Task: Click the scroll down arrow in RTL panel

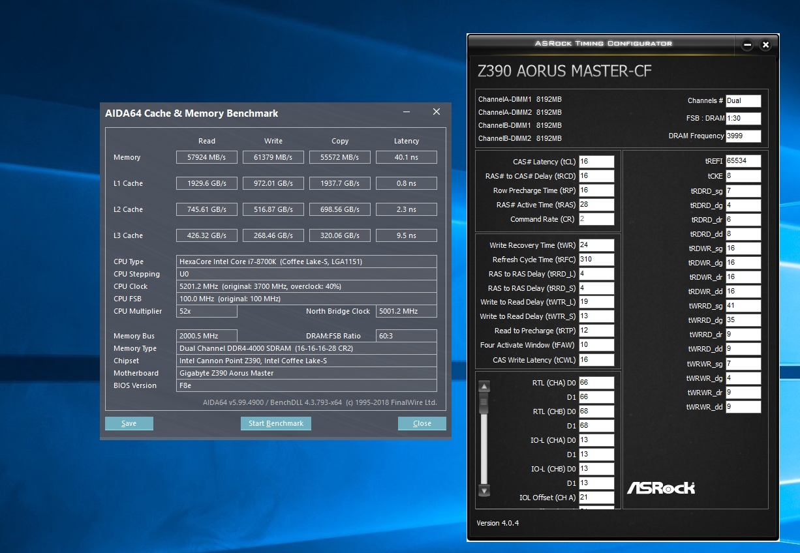Action: coord(484,490)
